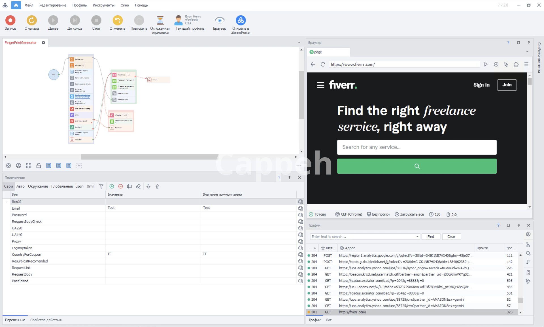Reload page in embedded browser
544x327 pixels.
(323, 64)
